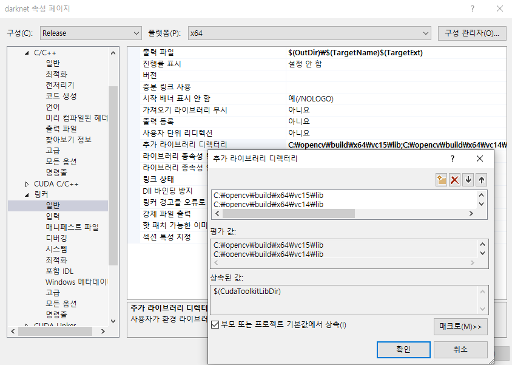Select 디버깅 tree item

click(56, 238)
